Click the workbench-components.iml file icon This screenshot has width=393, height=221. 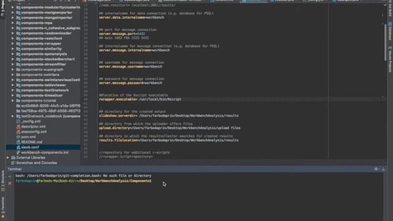click(18, 152)
